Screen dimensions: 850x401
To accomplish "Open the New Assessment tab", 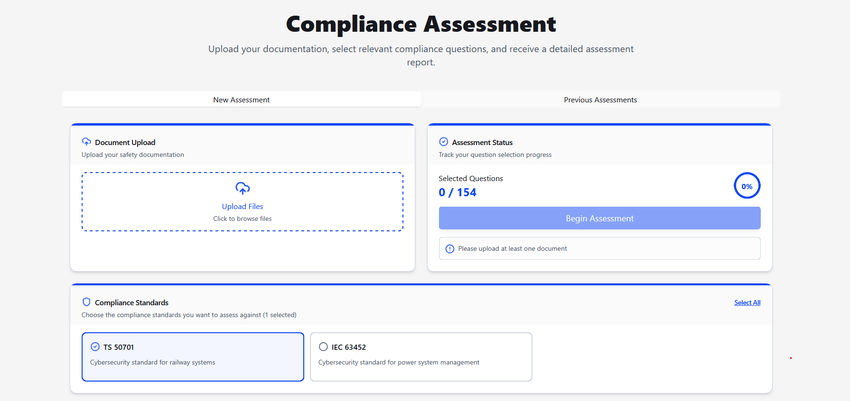I will 242,100.
